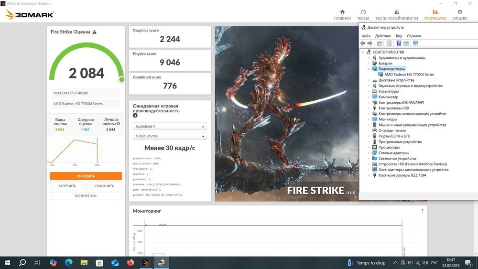Click Device Manager blue help icon
Viewport: 478px width, 269px height.
[x=399, y=43]
